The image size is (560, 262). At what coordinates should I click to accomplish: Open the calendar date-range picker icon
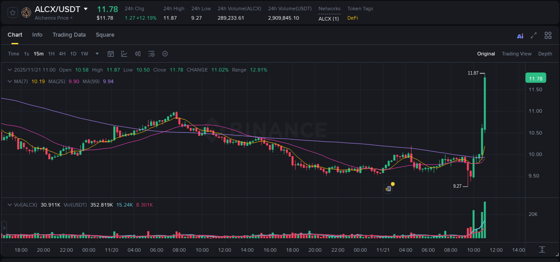[x=111, y=54]
